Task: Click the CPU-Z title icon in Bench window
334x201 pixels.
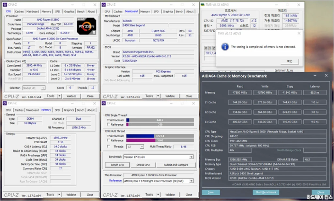Action: click(103, 103)
